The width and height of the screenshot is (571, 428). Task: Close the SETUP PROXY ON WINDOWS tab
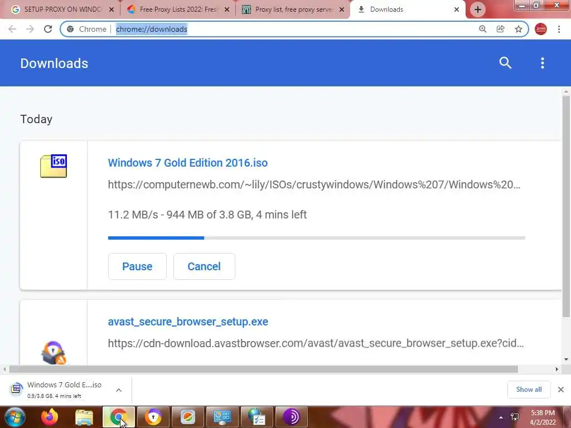112,9
